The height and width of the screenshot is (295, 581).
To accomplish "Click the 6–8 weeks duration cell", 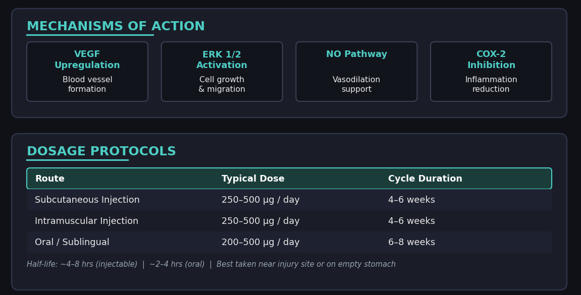I will [x=411, y=243].
